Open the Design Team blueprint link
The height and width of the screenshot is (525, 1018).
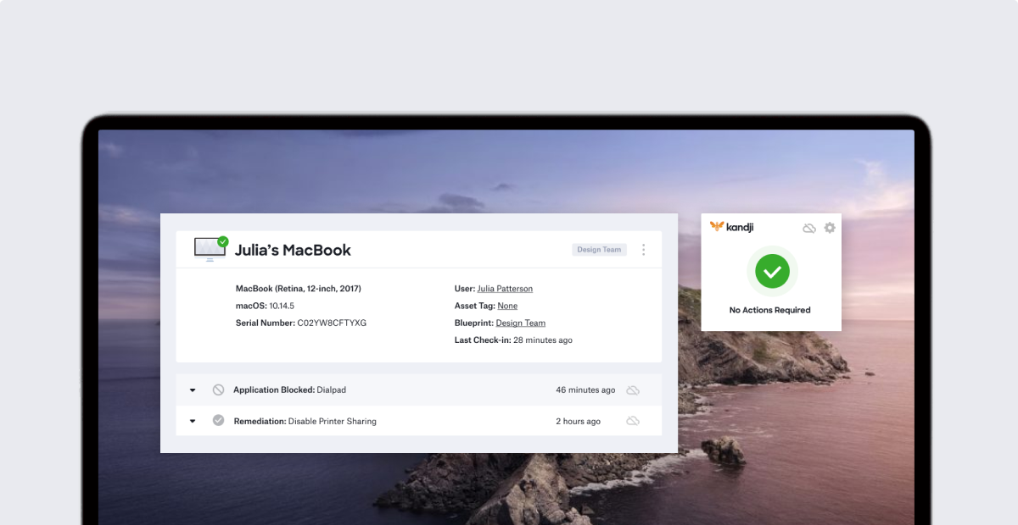coord(520,323)
